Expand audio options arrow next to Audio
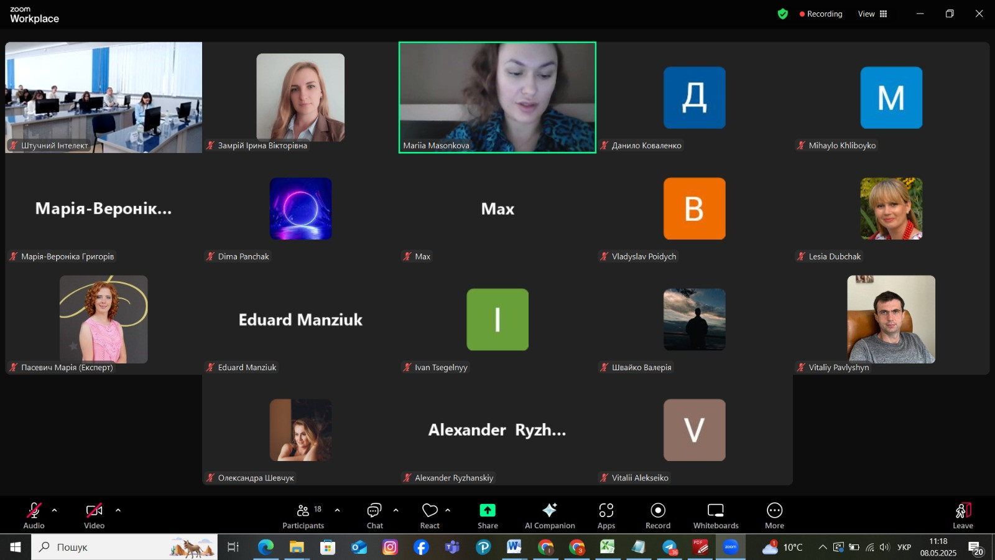Viewport: 995px width, 560px height. tap(55, 510)
